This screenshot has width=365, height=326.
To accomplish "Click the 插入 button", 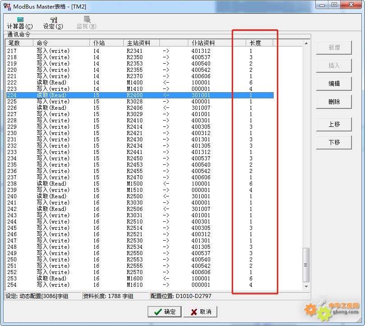I will click(334, 65).
